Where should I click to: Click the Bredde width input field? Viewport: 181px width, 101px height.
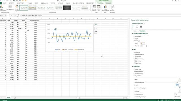(178, 85)
